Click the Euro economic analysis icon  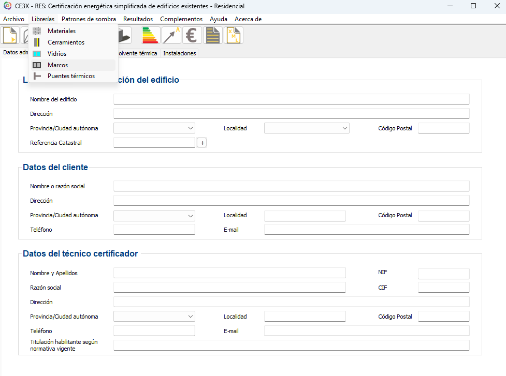(x=192, y=35)
